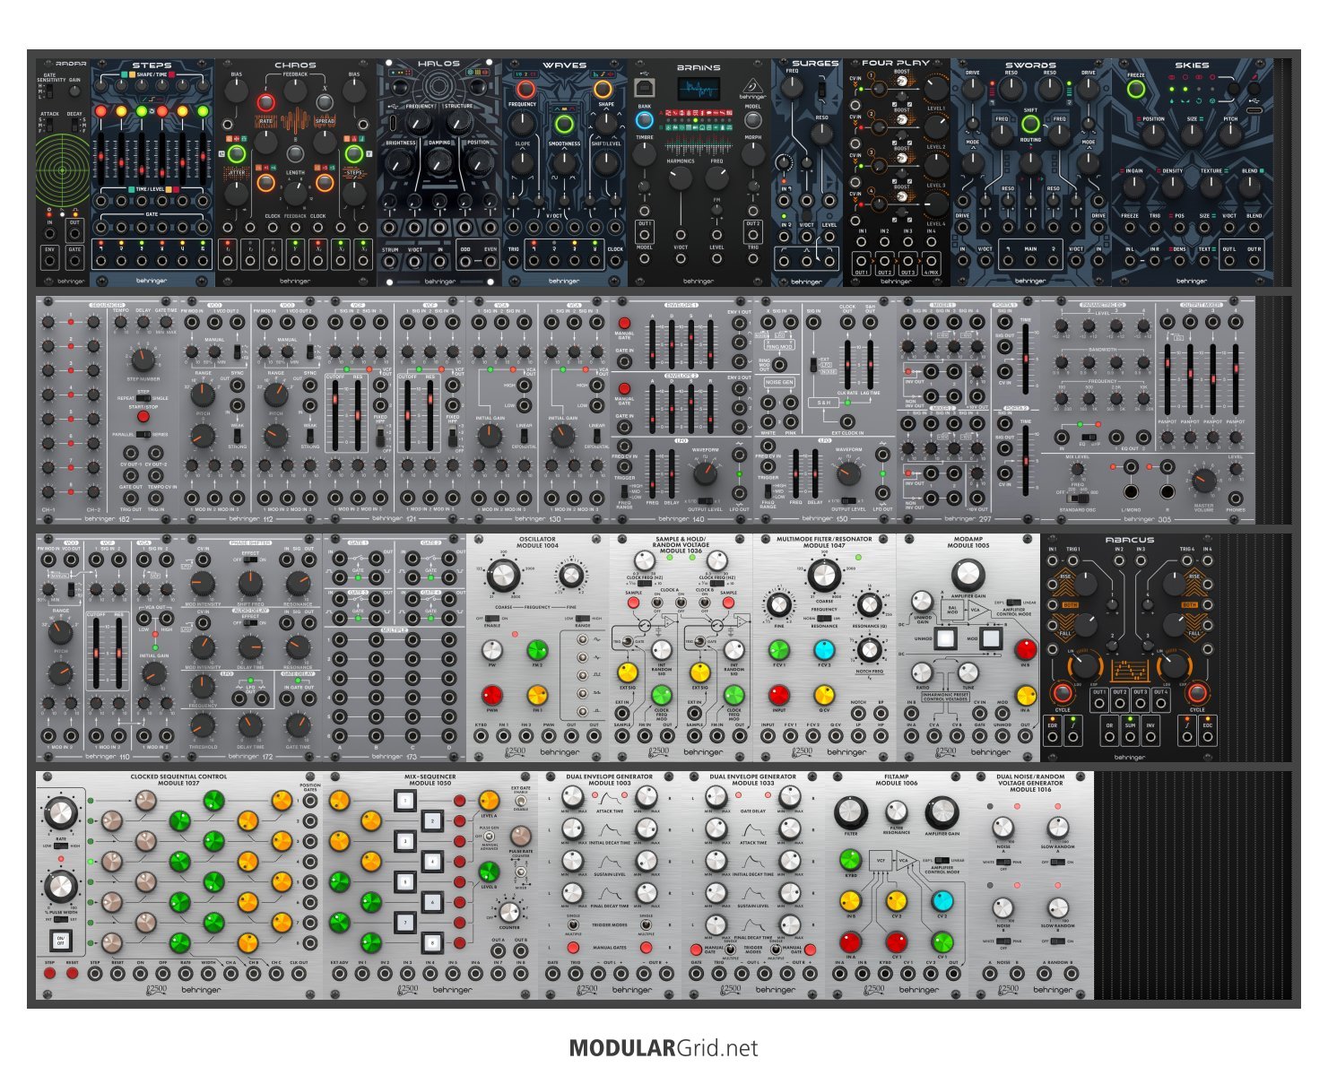The height and width of the screenshot is (1067, 1328).
Task: Select the HP output jack on Module 1047
Action: click(881, 736)
